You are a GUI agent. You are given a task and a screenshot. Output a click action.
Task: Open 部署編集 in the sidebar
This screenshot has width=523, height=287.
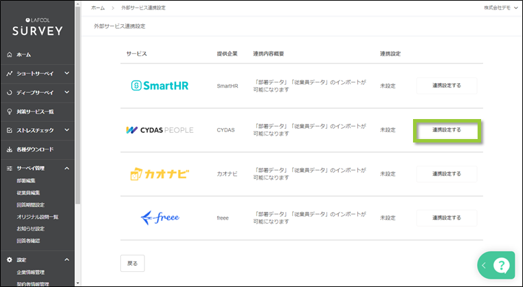pyautogui.click(x=28, y=180)
